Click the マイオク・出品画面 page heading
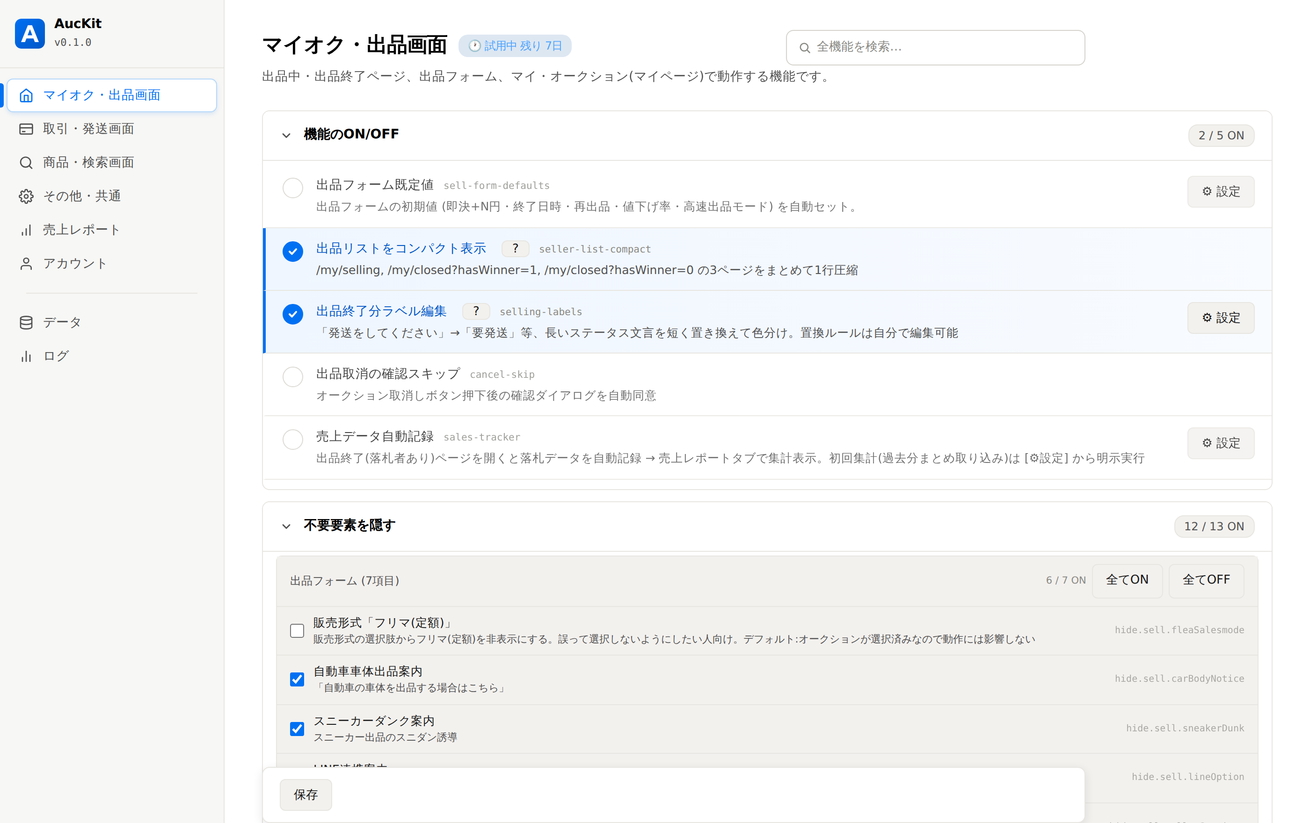This screenshot has width=1310, height=823. point(354,44)
